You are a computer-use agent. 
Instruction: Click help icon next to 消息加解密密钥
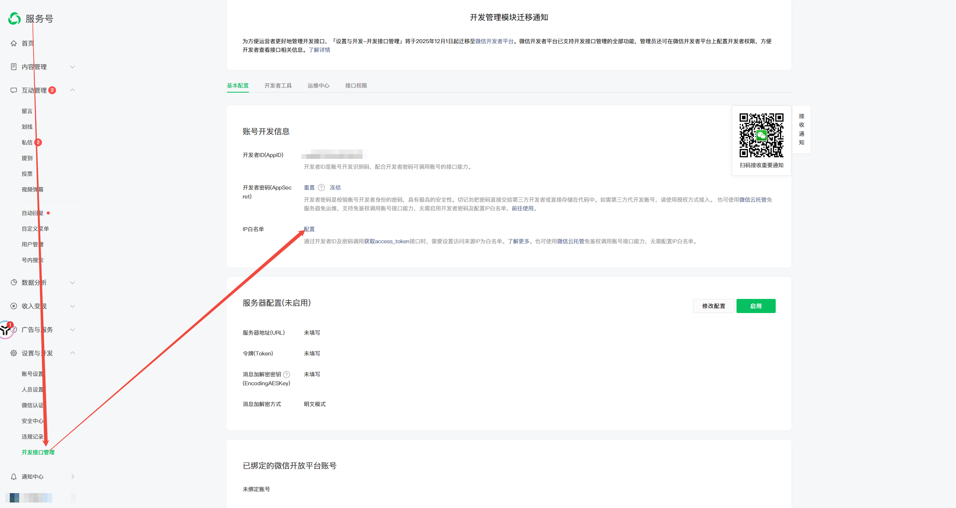click(x=287, y=375)
